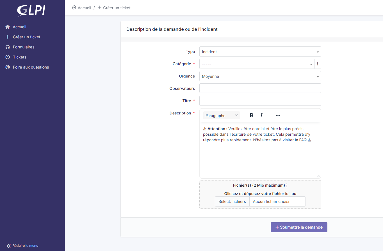Collapse sidebar with Réduire le menu

point(22,246)
